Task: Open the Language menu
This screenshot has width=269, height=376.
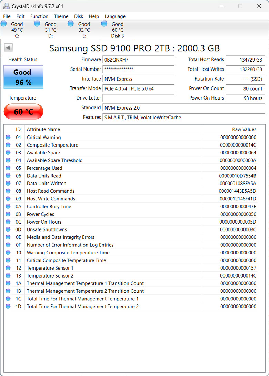Action: pos(115,16)
